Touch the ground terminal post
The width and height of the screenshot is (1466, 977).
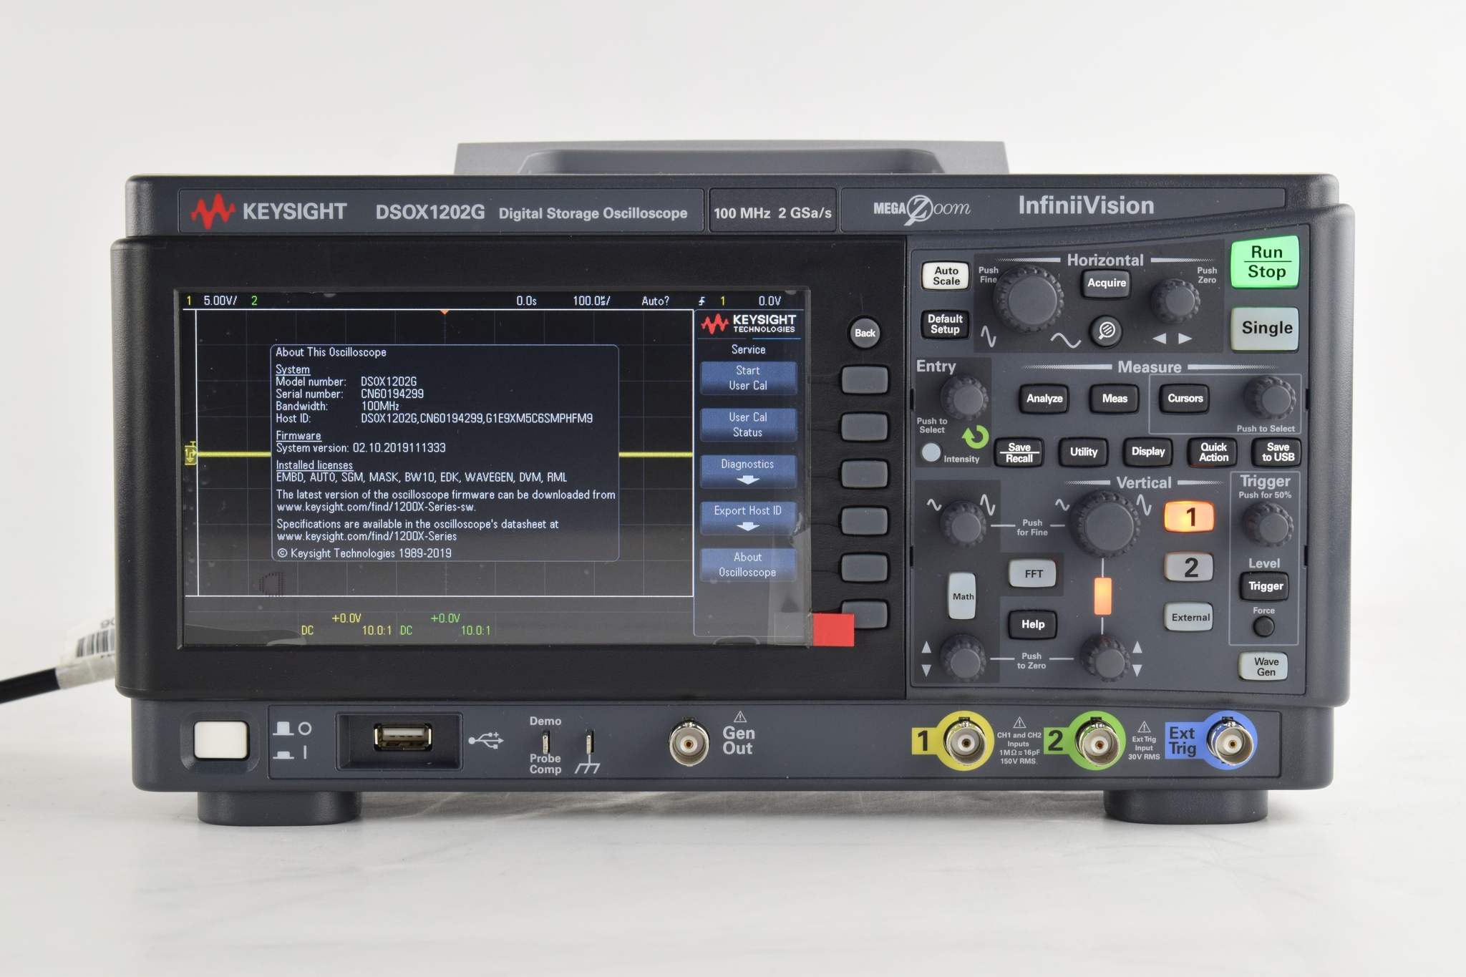click(x=589, y=742)
